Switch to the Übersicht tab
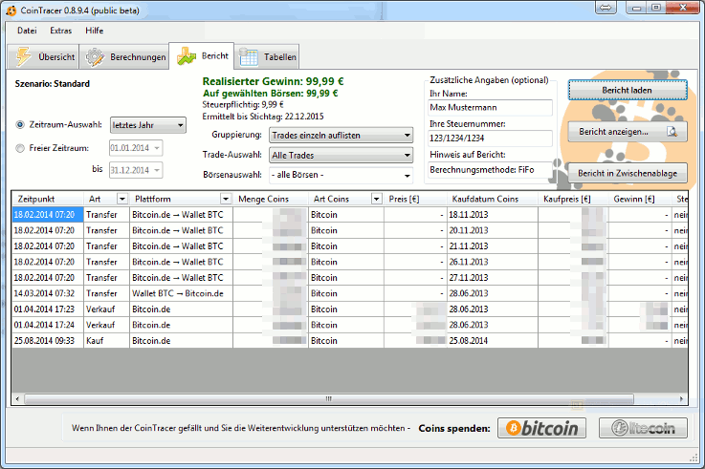This screenshot has height=469, width=705. (44, 57)
